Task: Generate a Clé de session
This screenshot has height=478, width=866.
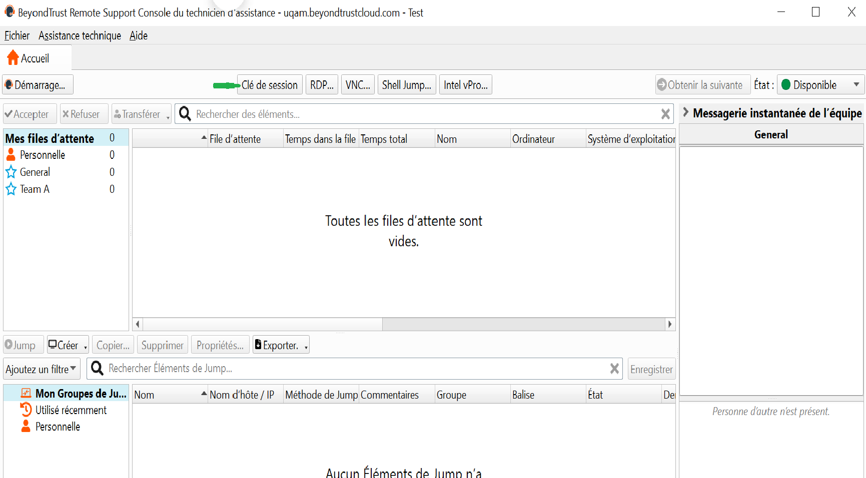Action: [269, 85]
